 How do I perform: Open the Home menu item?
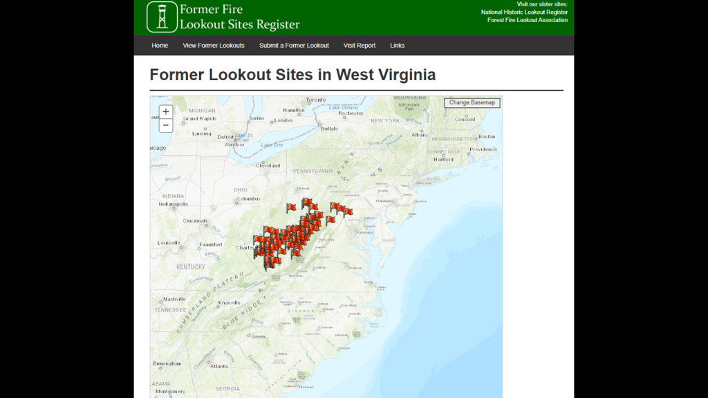pos(160,46)
